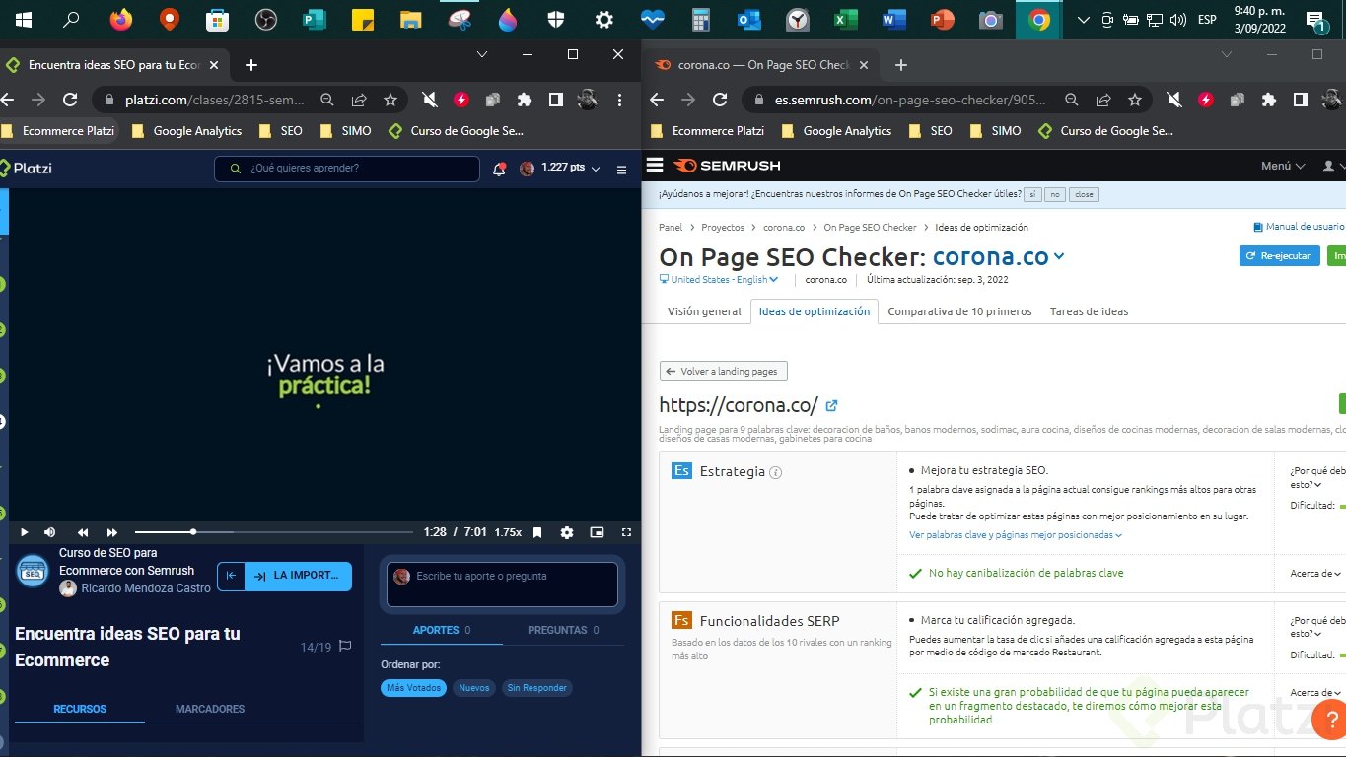Screen dimensions: 1346x757
Task: Toggle picture-in-picture for the video
Action: point(597,532)
